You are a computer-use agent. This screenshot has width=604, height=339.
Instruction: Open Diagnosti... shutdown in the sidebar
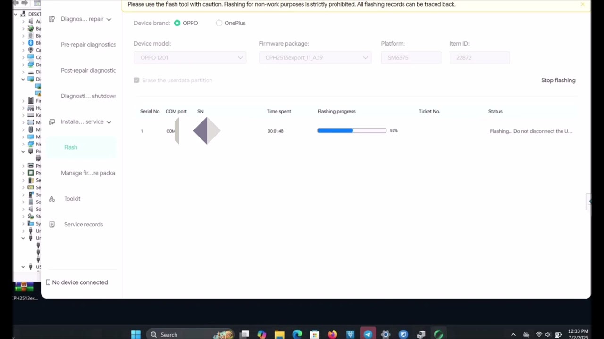pos(88,96)
